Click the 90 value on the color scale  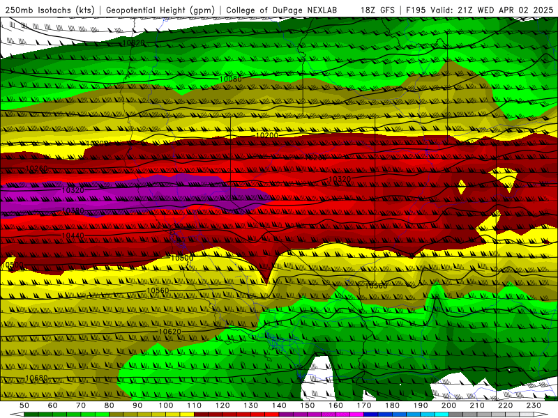click(137, 405)
